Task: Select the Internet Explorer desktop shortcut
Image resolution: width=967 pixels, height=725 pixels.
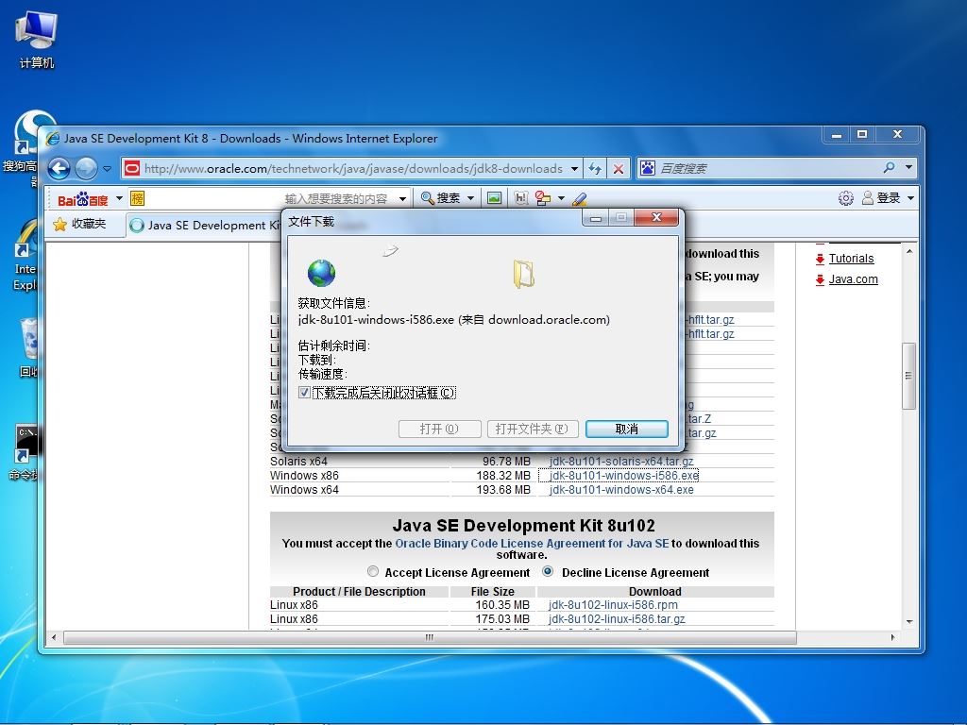Action: point(25,256)
